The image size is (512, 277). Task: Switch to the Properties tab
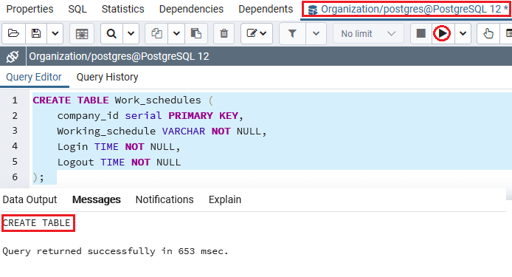coord(30,9)
